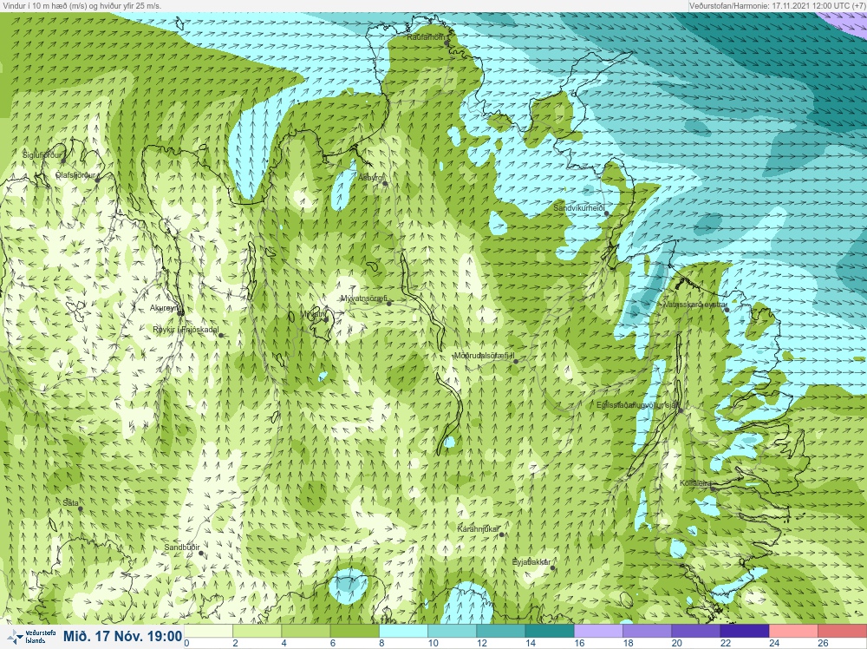
Task: Click the Harmonie model run timestamp text
Action: 777,5
